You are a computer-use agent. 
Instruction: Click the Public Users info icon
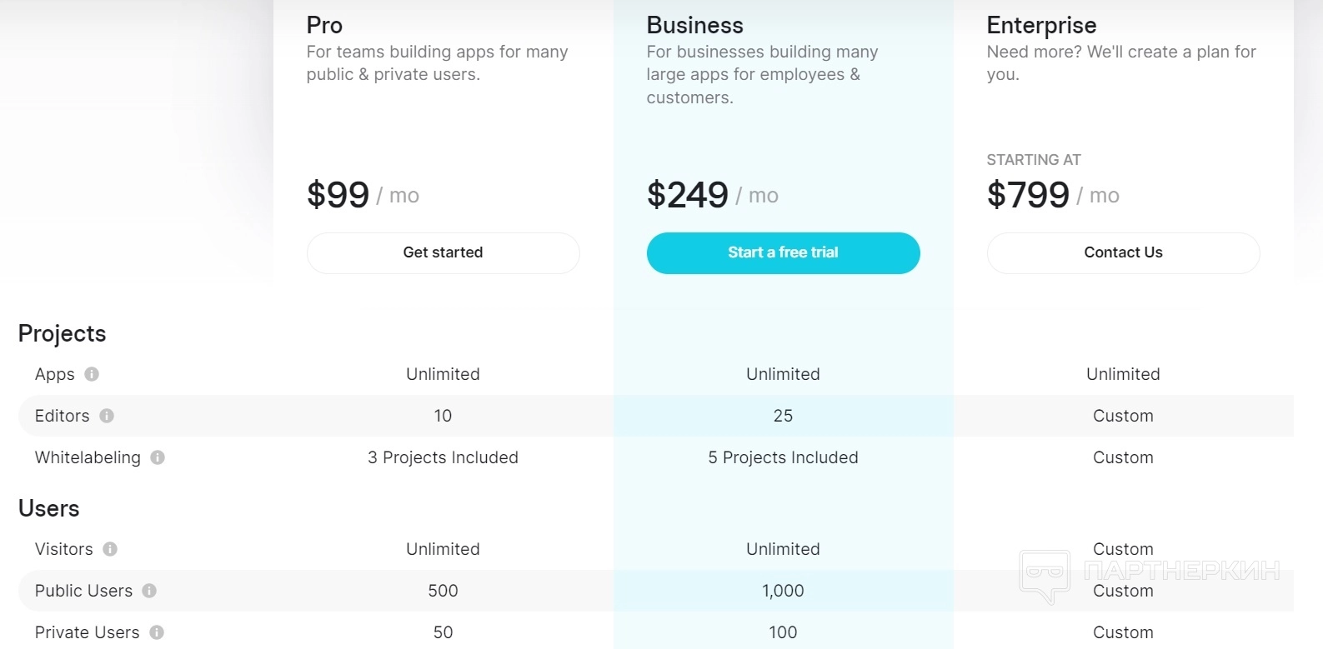point(149,591)
